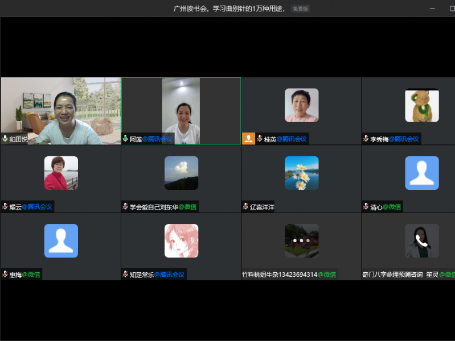Click the muted mic icon next to 耀云
This screenshot has width=455, height=341.
[5, 207]
